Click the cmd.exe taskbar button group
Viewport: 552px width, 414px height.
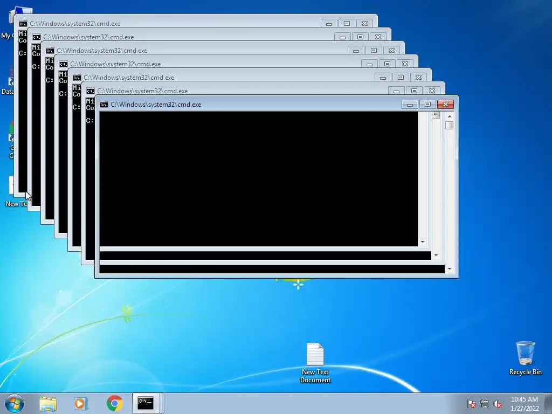click(x=146, y=403)
